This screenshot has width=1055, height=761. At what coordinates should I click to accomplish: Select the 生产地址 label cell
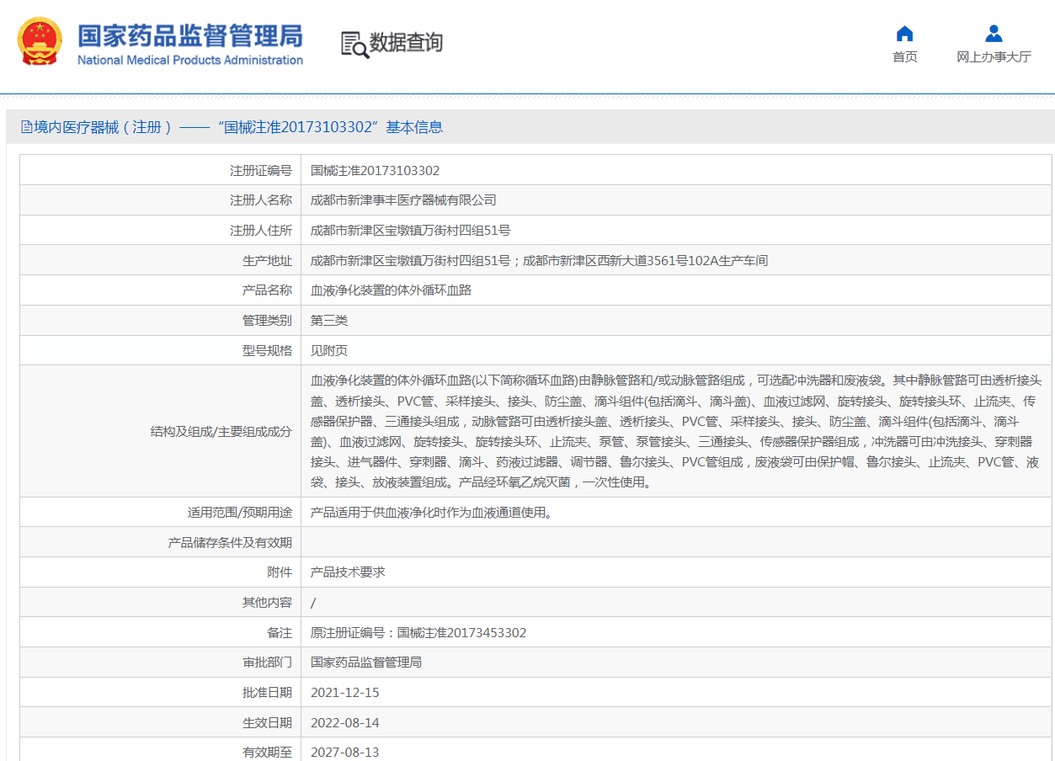161,260
